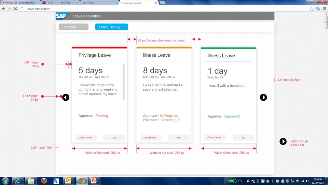
Task: Open Internet Explorer from the taskbar
Action: (x=18, y=181)
